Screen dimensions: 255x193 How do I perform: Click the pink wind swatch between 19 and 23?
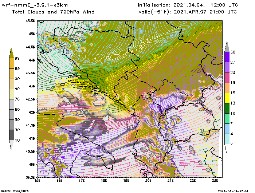click(227, 78)
